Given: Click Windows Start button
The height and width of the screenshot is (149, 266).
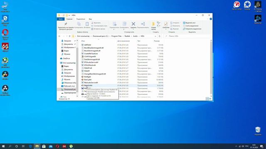Looking at the screenshot, I should point(3,146).
